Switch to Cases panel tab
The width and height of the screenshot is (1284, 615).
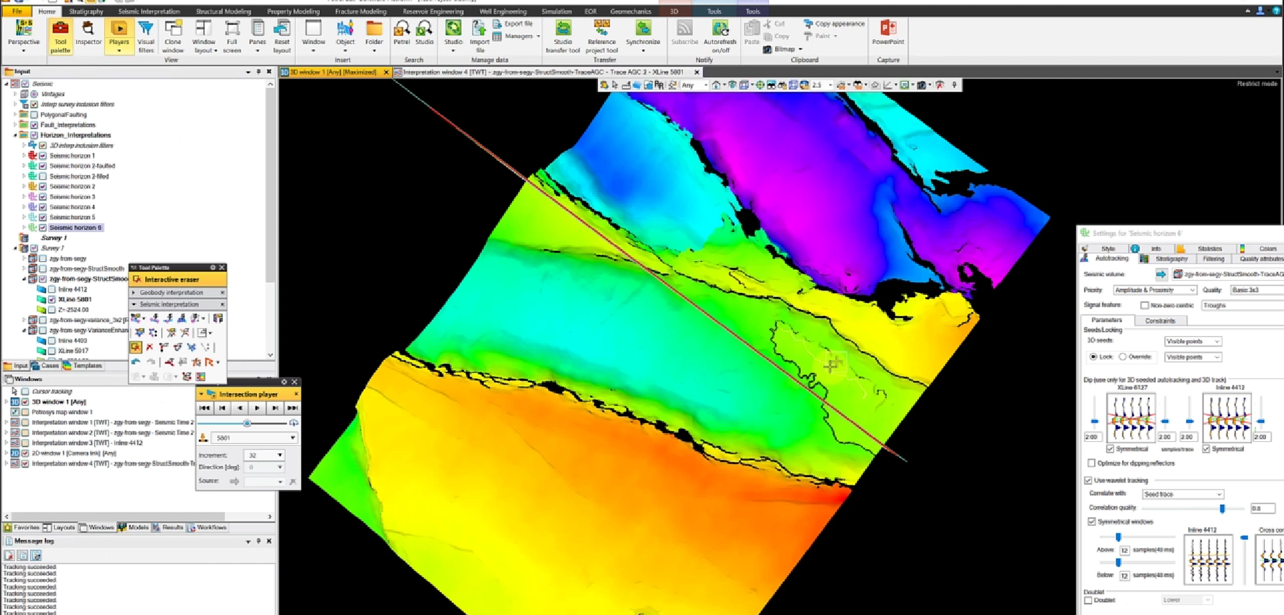(46, 365)
